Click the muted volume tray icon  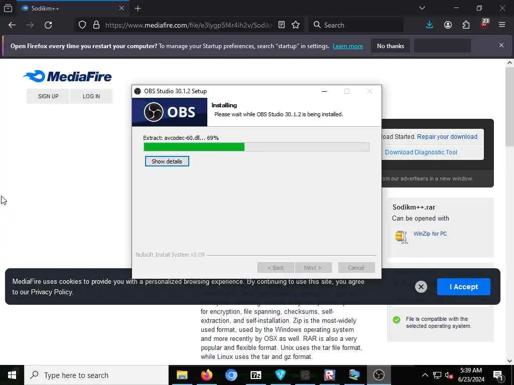pos(449,375)
